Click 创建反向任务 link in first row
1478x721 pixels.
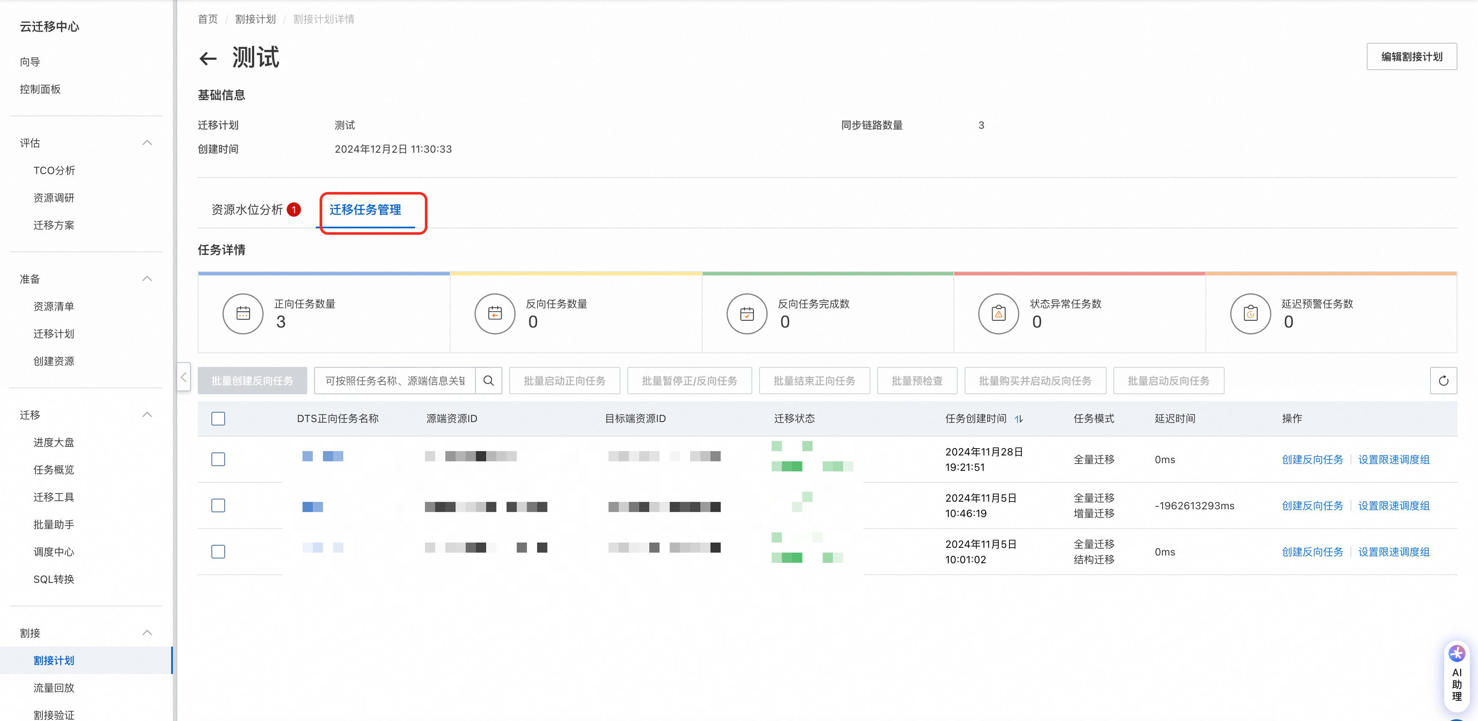click(1312, 459)
